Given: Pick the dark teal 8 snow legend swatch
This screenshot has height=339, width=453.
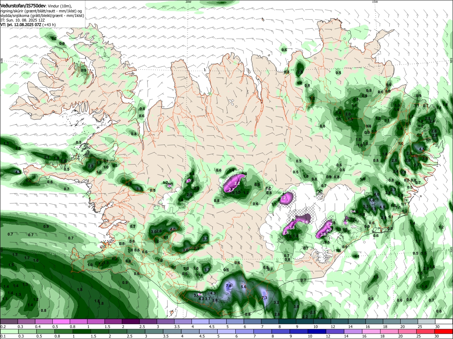Looking at the screenshot, I should pos(287,321).
